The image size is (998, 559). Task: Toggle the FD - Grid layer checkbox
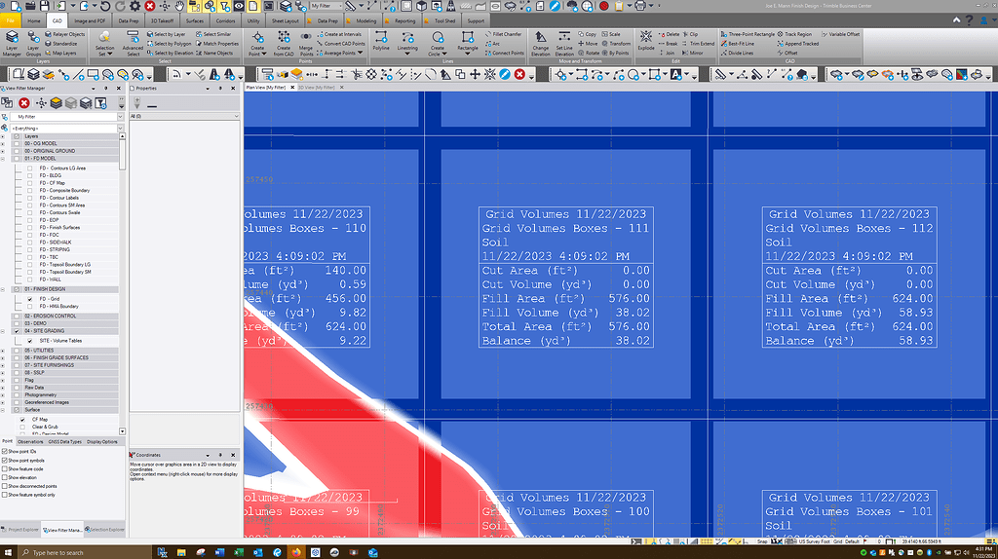[30, 299]
